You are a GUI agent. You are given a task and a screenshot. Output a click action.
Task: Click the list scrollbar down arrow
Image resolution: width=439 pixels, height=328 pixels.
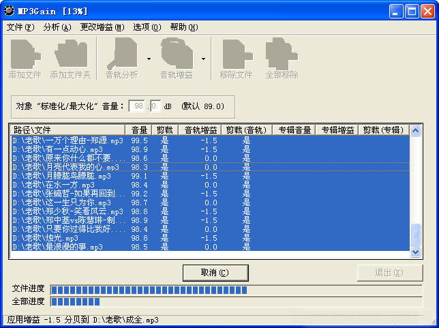416,252
